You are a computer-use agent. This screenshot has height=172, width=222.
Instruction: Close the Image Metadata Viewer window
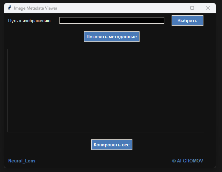208,8
